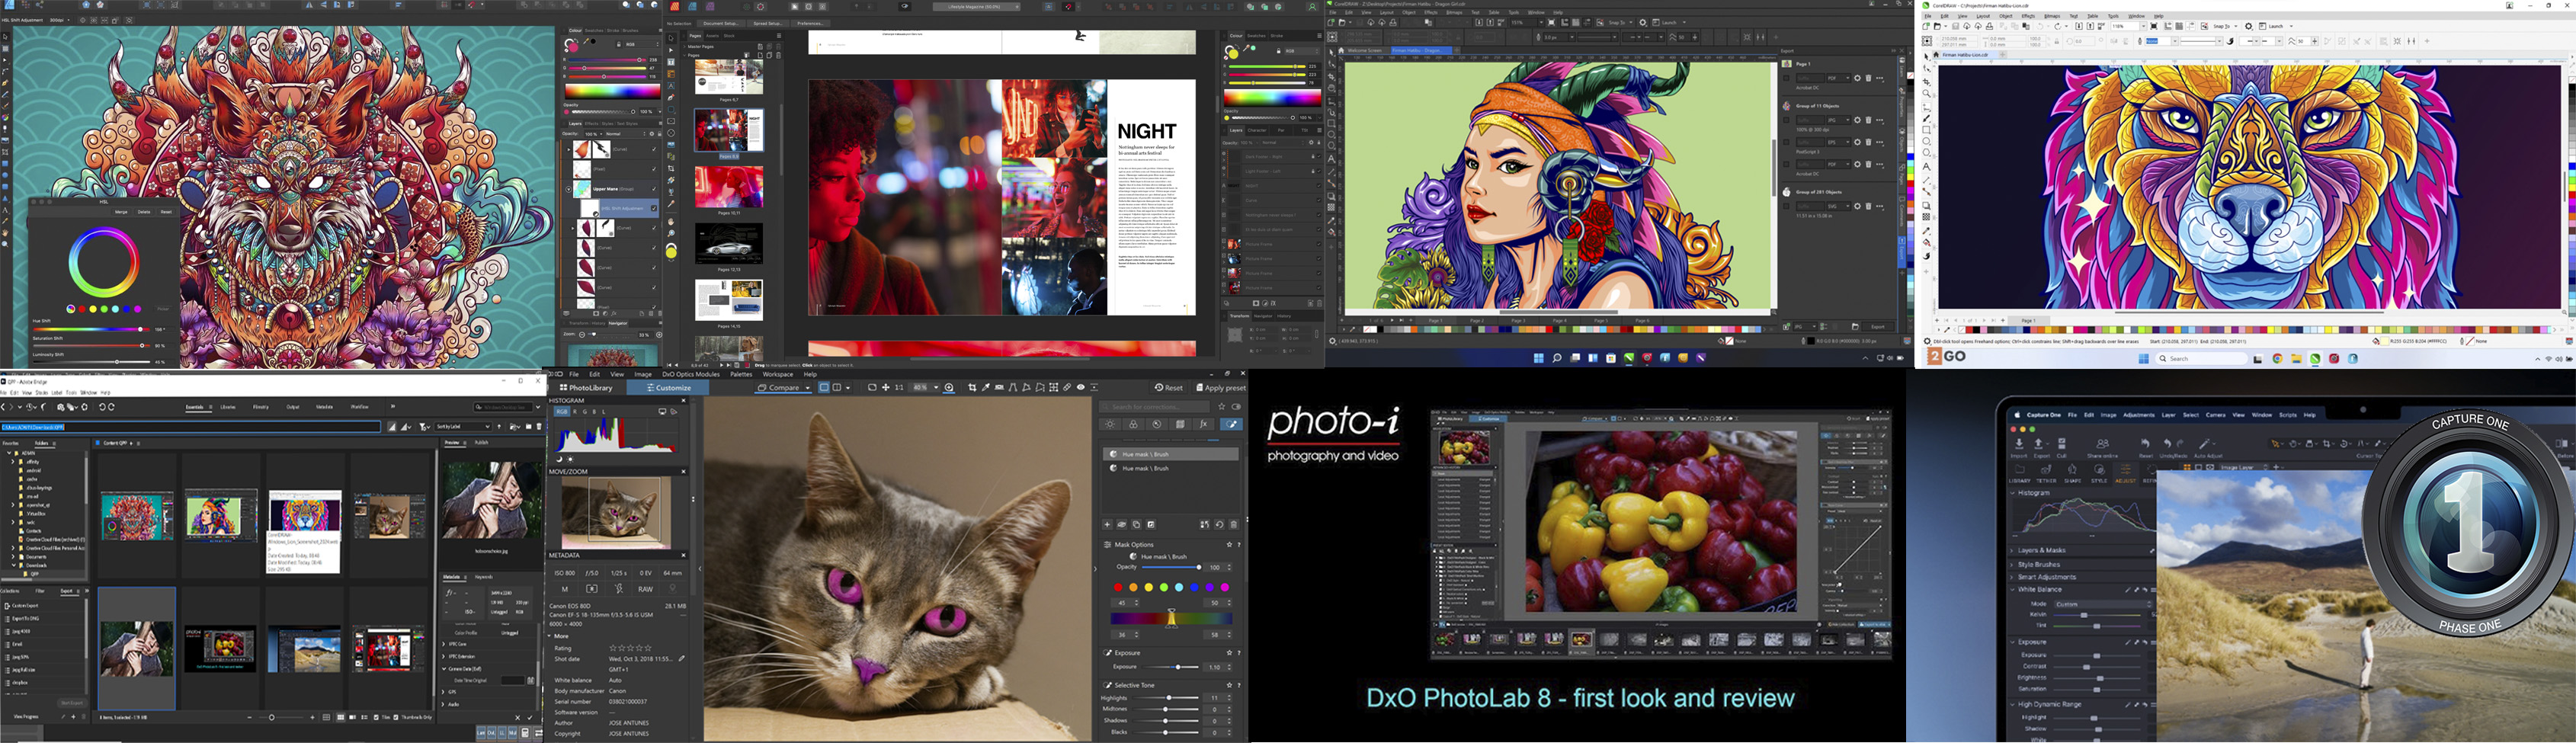Open Options gear in CorelDRAW Lion toolbar
This screenshot has height=743, width=2576.
[x=2249, y=26]
